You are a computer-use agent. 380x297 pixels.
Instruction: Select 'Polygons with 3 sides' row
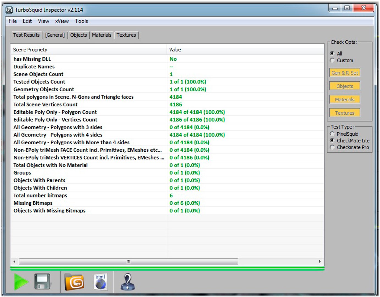(x=167, y=127)
